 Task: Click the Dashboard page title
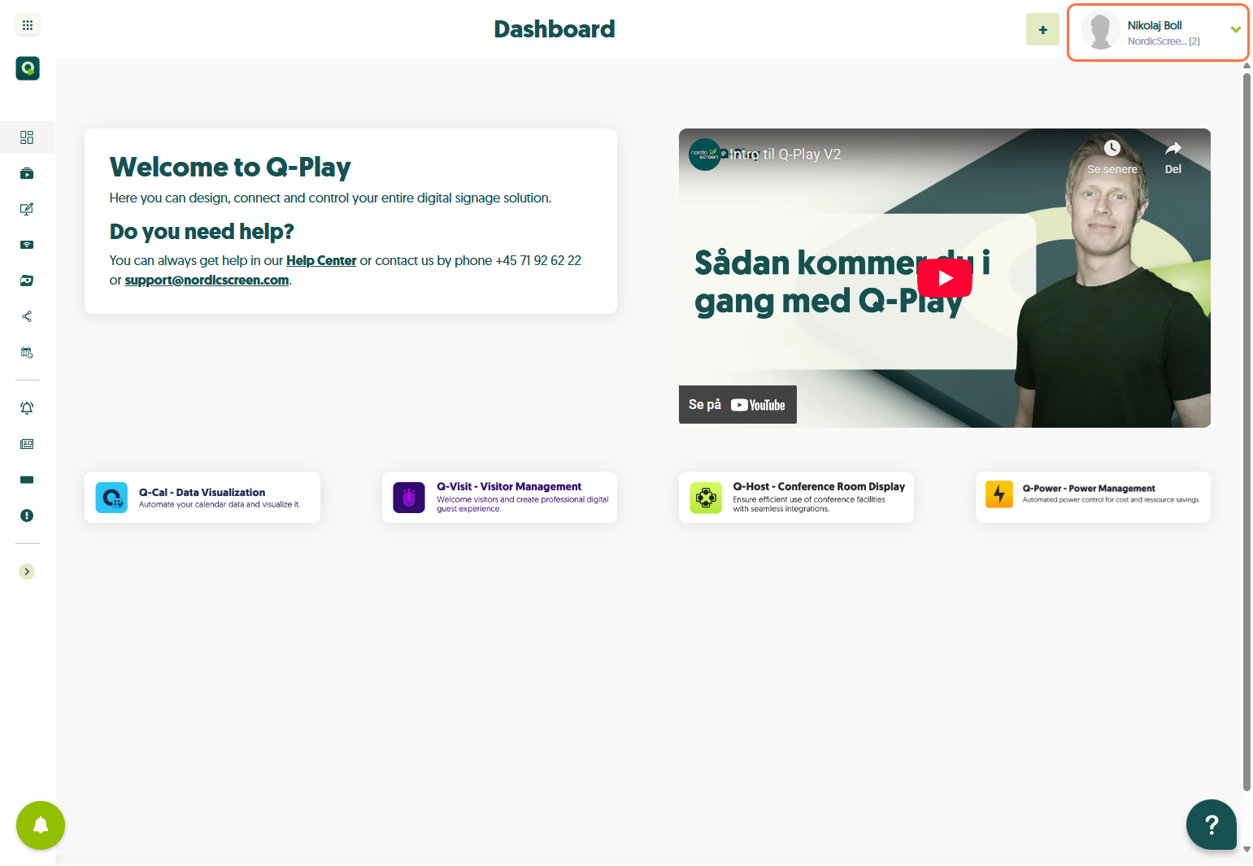tap(555, 29)
